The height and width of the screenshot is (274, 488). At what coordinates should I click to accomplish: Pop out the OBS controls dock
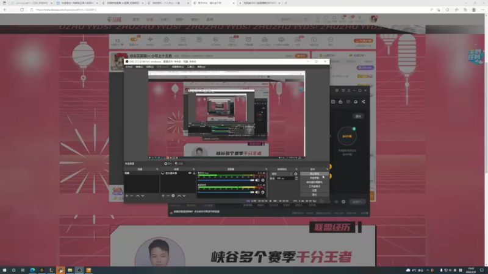tap(327, 169)
